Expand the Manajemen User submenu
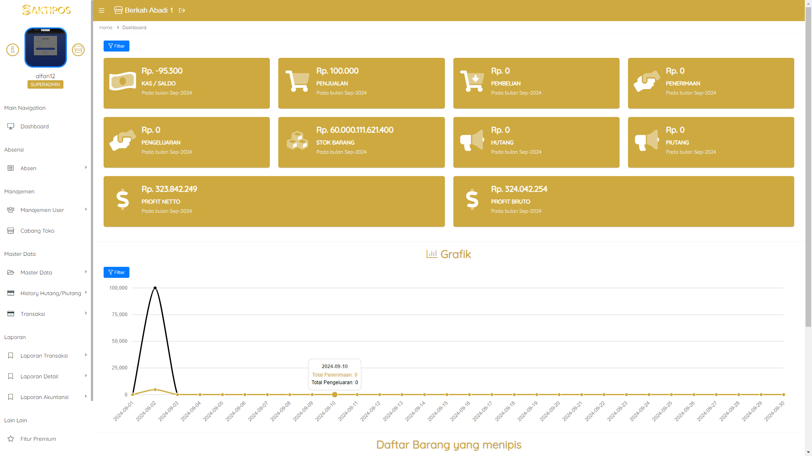Viewport: 812px width, 456px height. tap(86, 209)
